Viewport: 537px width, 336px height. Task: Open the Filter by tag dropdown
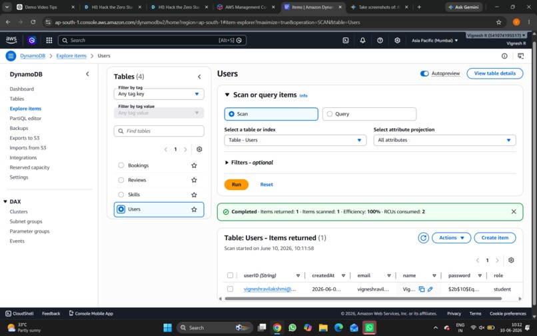click(159, 94)
